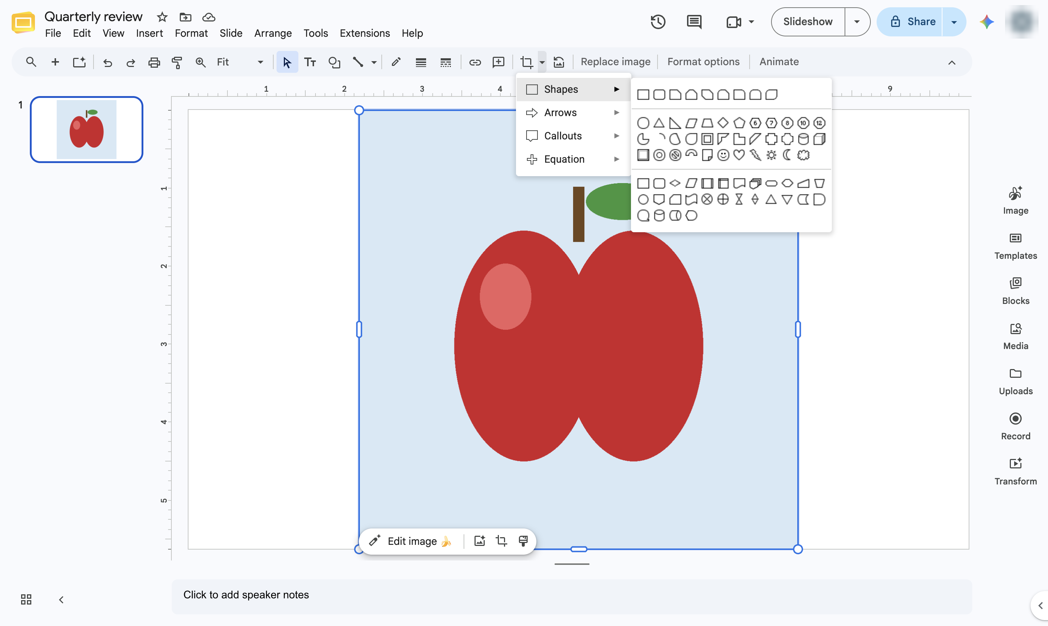Click the Replace image button
The width and height of the screenshot is (1048, 626).
point(615,62)
